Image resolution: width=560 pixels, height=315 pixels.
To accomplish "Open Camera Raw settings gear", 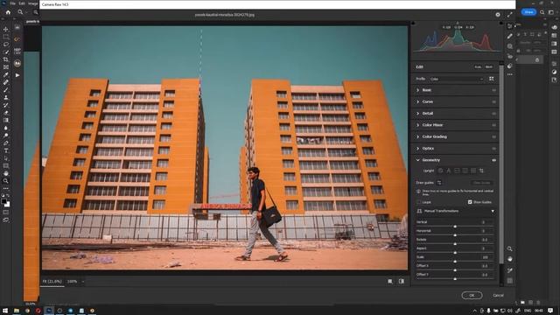I will (x=498, y=15).
